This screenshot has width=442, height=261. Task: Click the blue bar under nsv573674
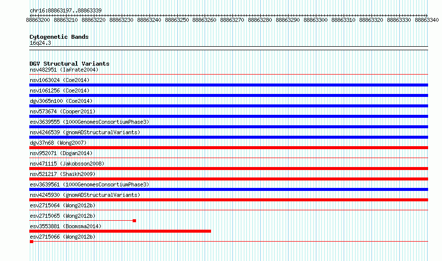[228, 116]
